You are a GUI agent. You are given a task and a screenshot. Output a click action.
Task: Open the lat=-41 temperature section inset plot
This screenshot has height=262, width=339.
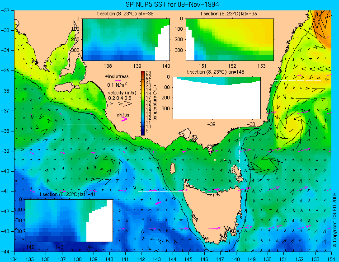(x=69, y=220)
